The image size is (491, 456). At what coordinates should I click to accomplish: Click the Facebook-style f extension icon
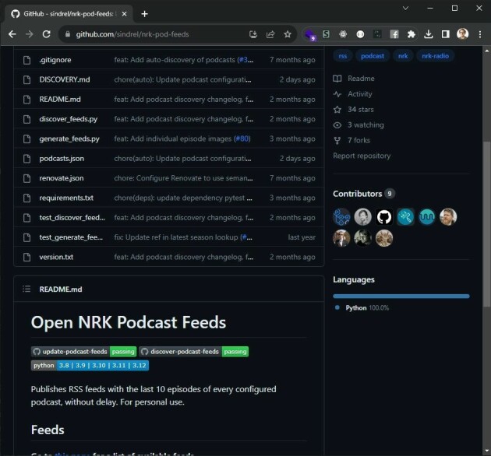pyautogui.click(x=394, y=34)
